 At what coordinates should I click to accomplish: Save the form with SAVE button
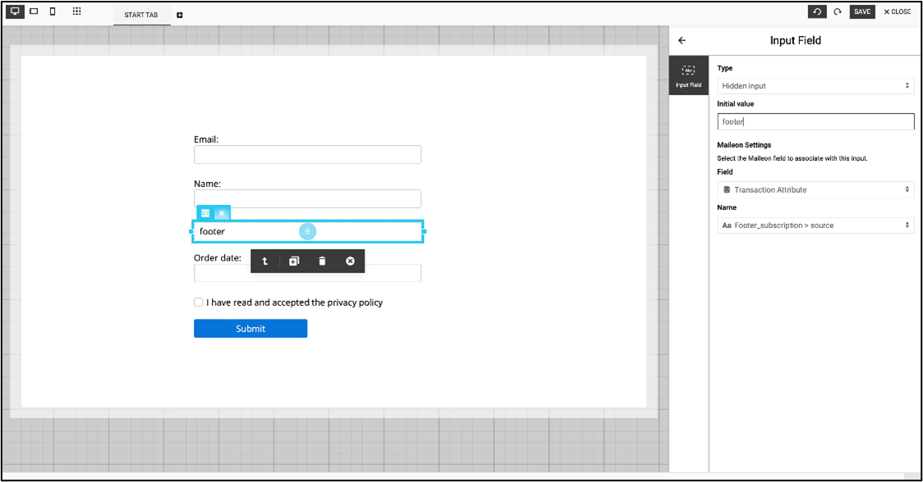862,11
